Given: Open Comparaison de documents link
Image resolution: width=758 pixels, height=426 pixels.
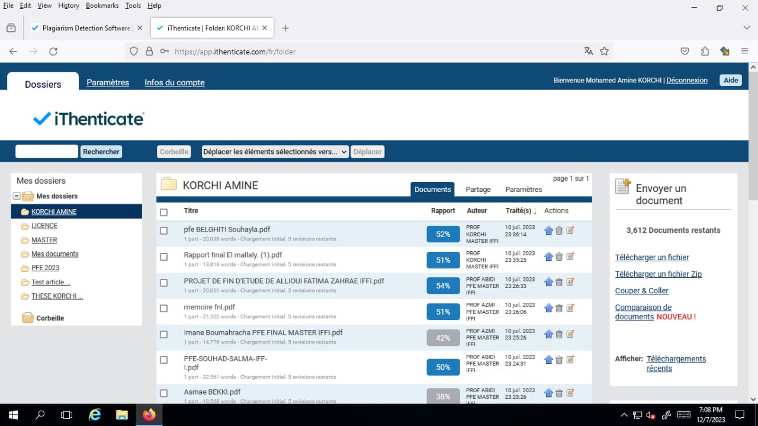Looking at the screenshot, I should 643,312.
